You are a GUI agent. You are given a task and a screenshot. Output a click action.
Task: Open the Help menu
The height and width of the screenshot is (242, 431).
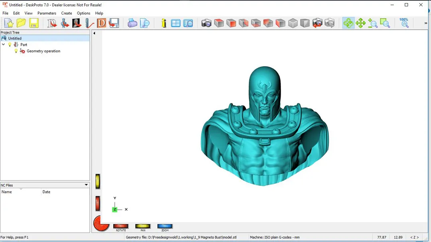99,13
